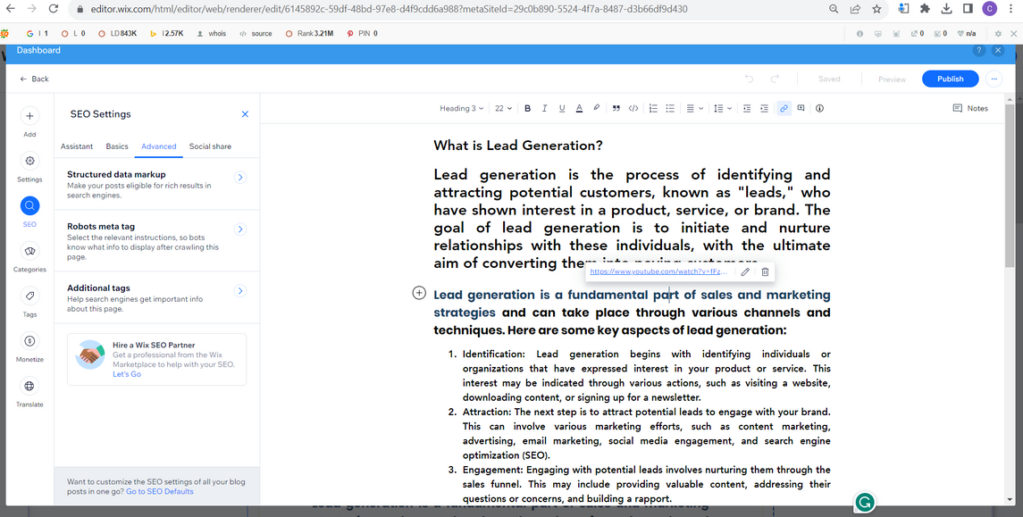Switch to the Basics tab
Viewport: 1023px width, 517px height.
(117, 146)
